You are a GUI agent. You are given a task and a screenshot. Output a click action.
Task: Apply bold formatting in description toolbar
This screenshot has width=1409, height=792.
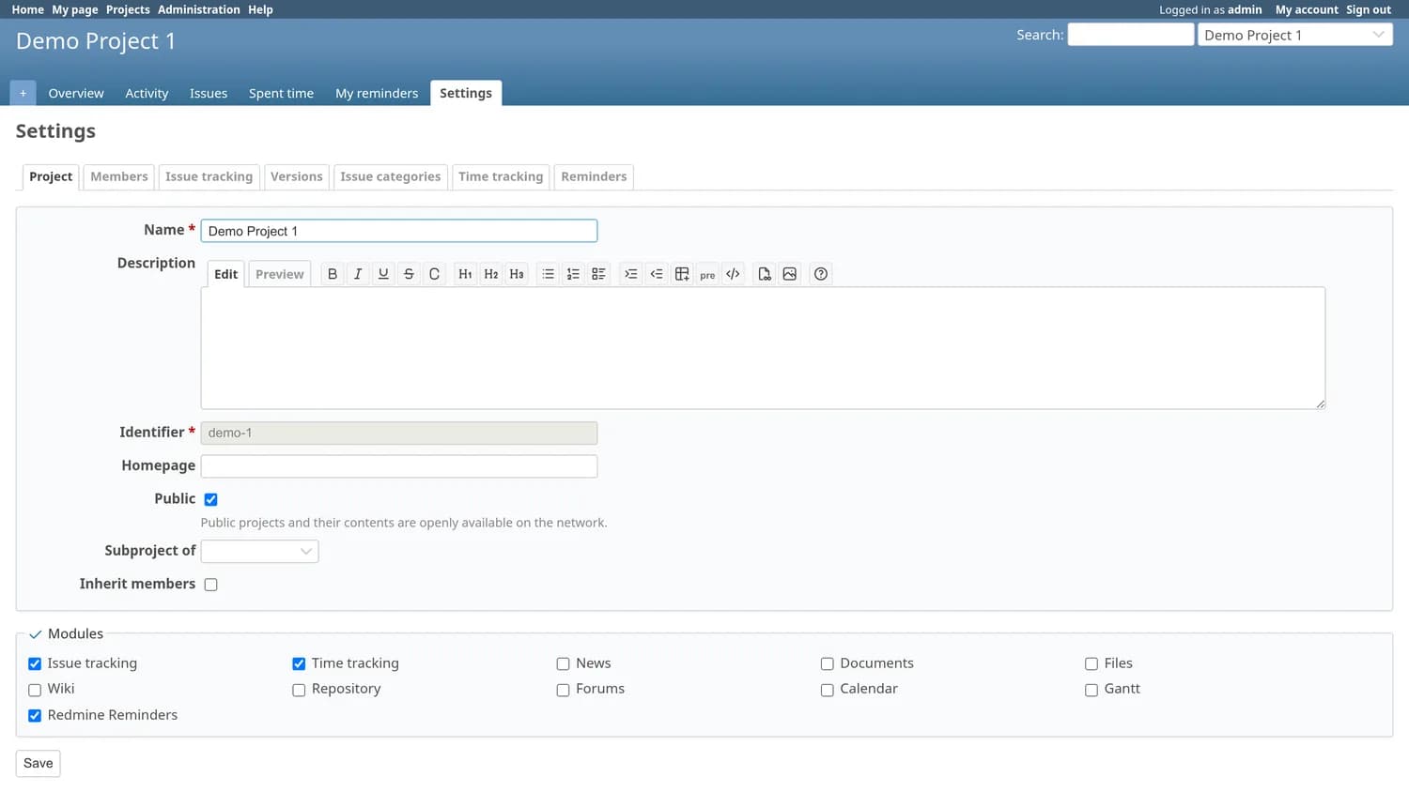pos(333,274)
